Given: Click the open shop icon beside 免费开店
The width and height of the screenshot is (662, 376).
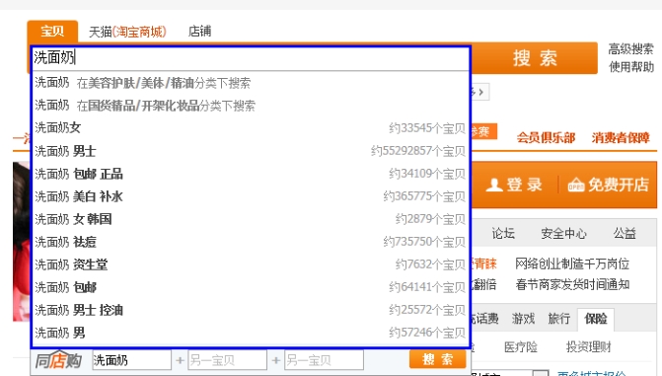Looking at the screenshot, I should tap(576, 185).
